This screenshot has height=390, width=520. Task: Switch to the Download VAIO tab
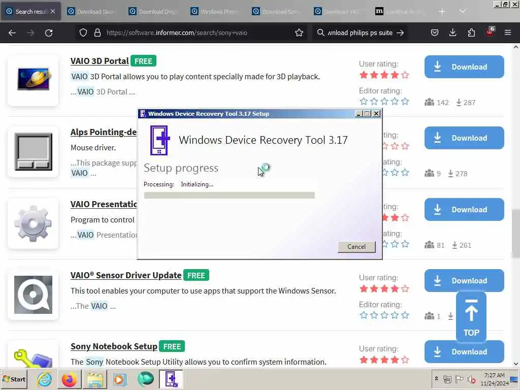338,12
